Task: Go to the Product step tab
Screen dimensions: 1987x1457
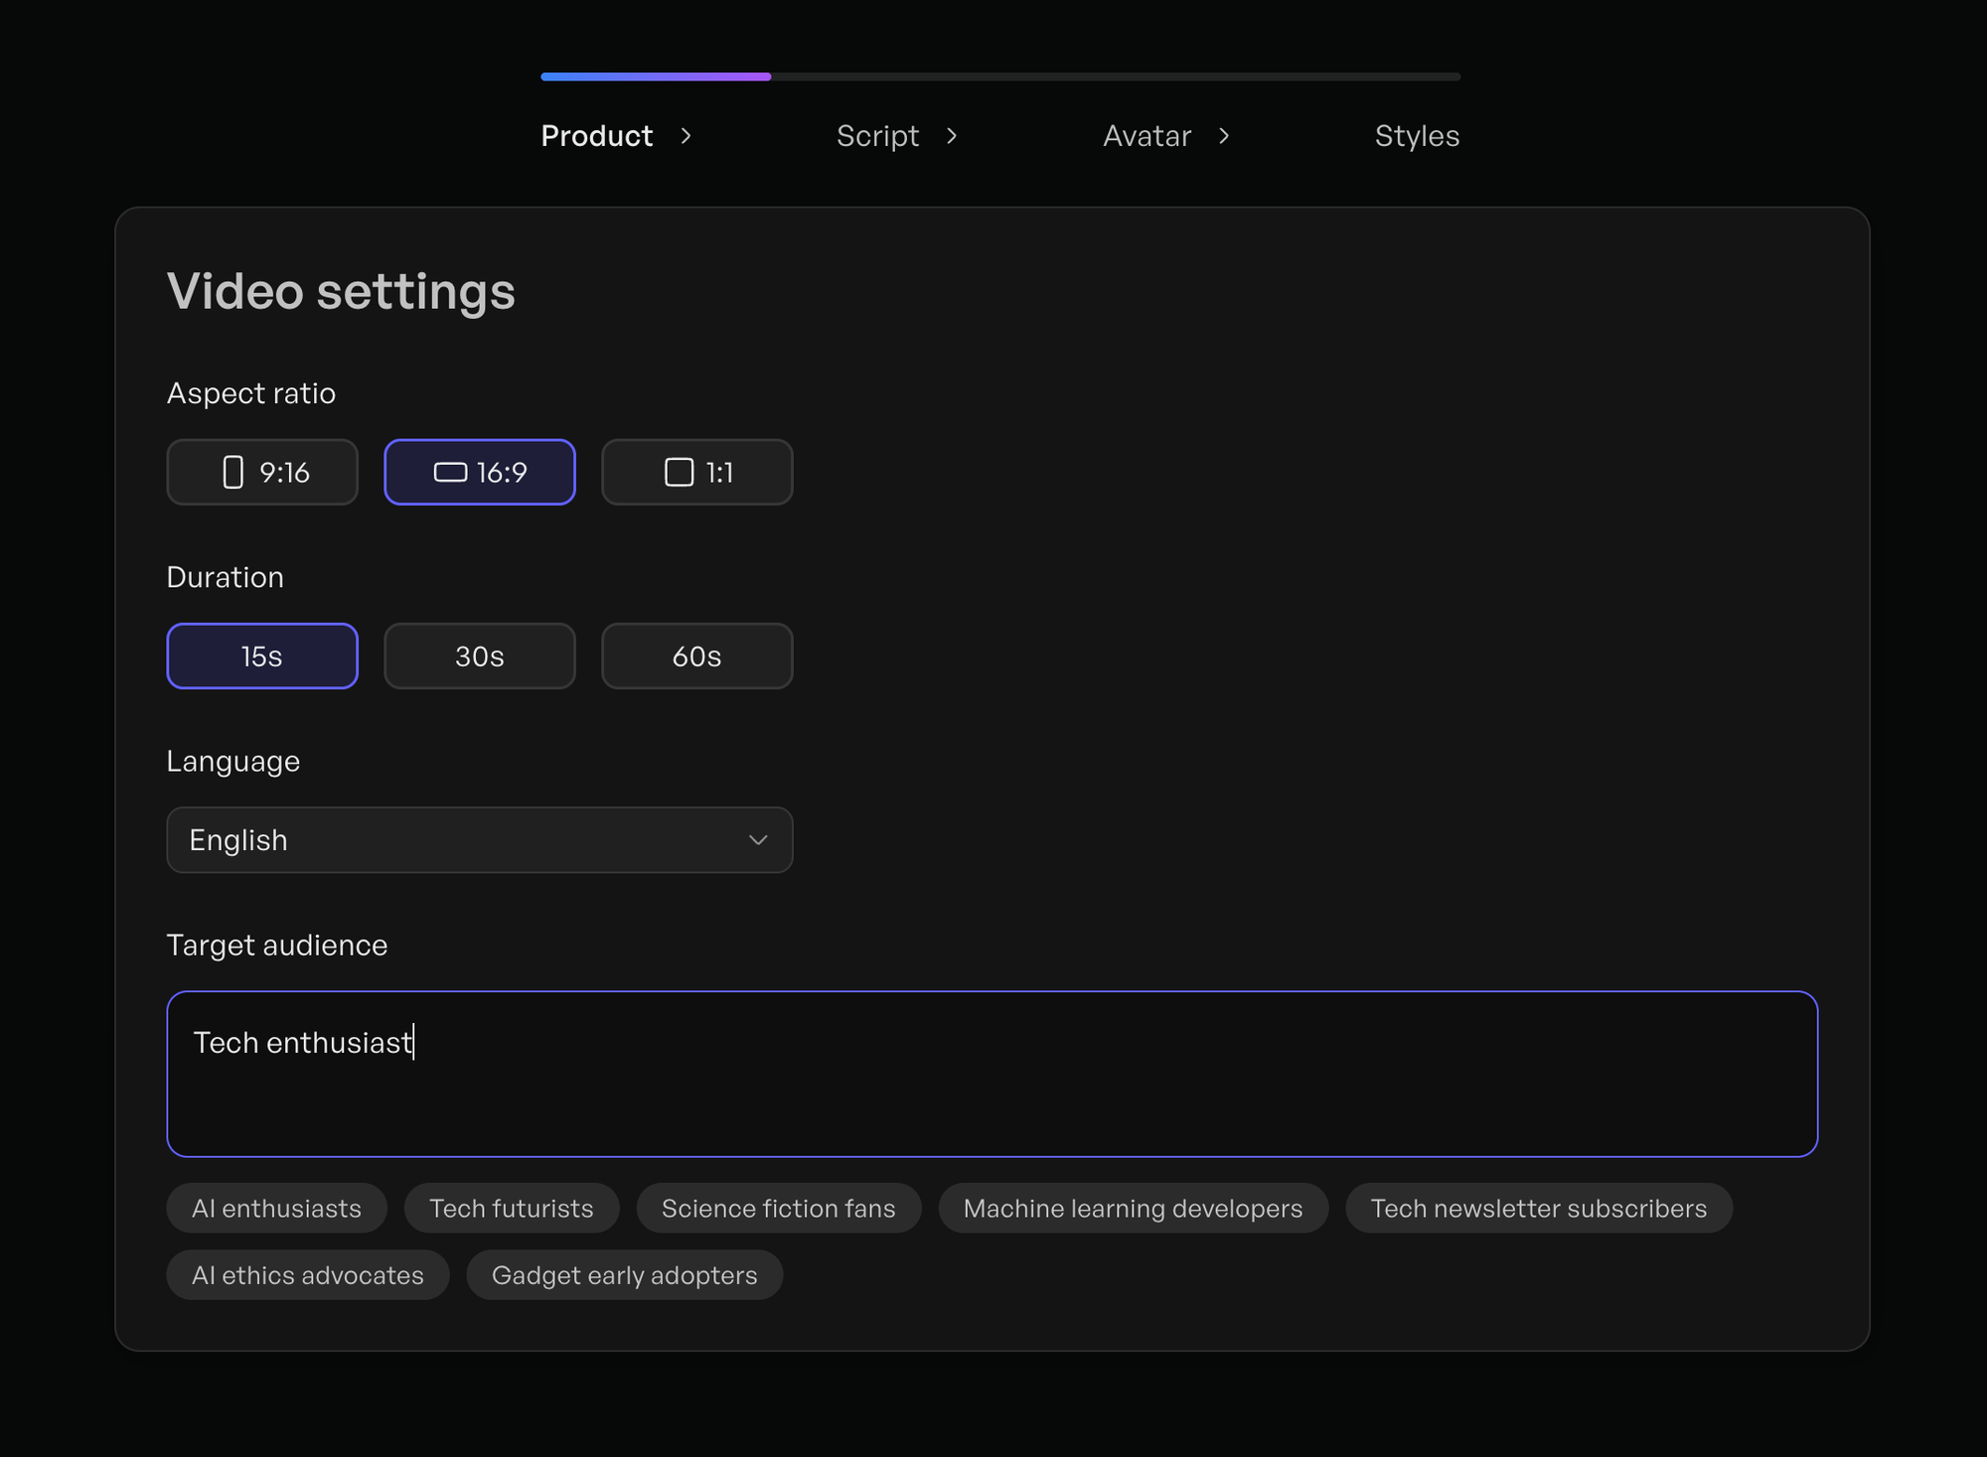Action: click(596, 136)
